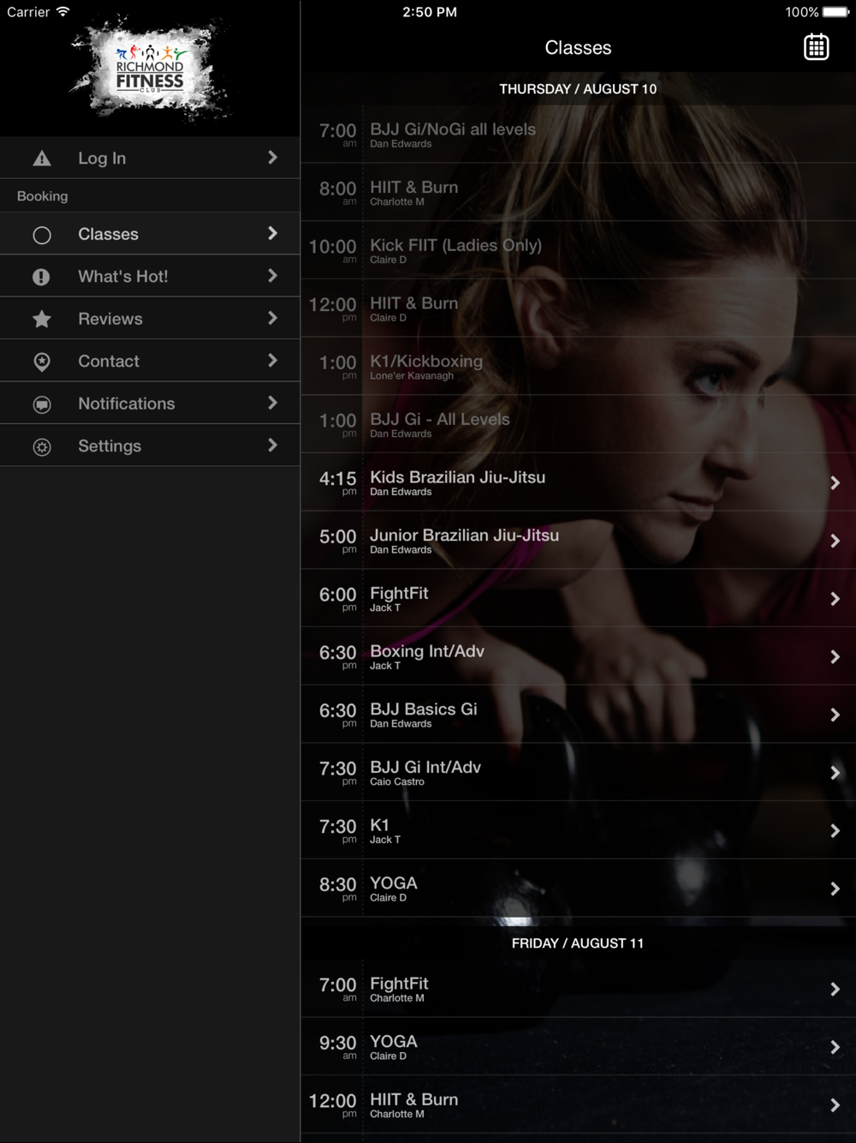Click the Booking section label
Viewport: 856px width, 1143px height.
pyautogui.click(x=42, y=196)
